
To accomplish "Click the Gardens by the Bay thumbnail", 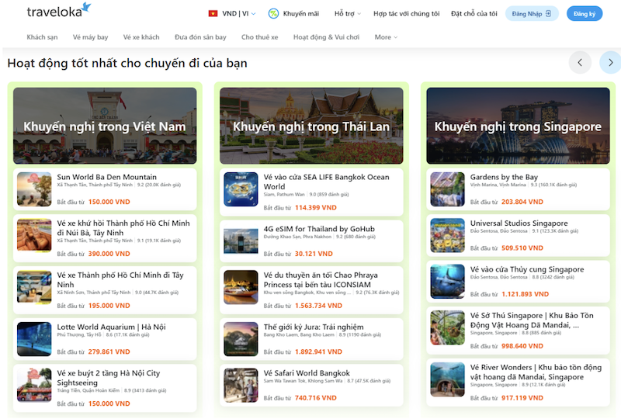I will tap(448, 189).
